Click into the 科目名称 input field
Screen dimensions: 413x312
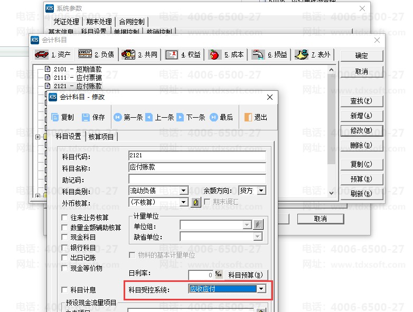tap(197, 168)
